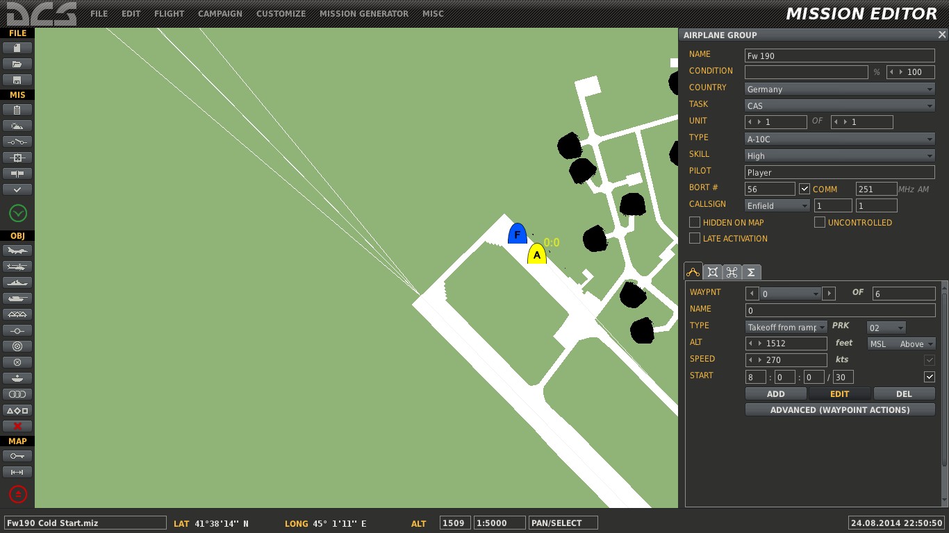Screen dimensions: 949x533
Task: Select the place airplane group tool
Action: tap(17, 251)
